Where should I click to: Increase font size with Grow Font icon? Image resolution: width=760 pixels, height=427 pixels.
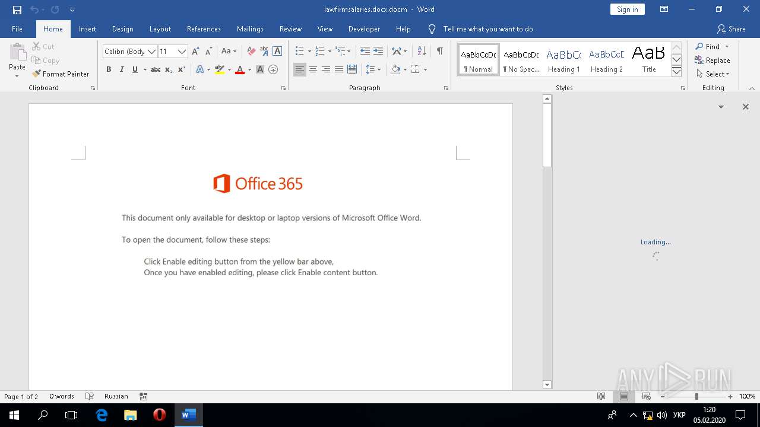pyautogui.click(x=195, y=52)
